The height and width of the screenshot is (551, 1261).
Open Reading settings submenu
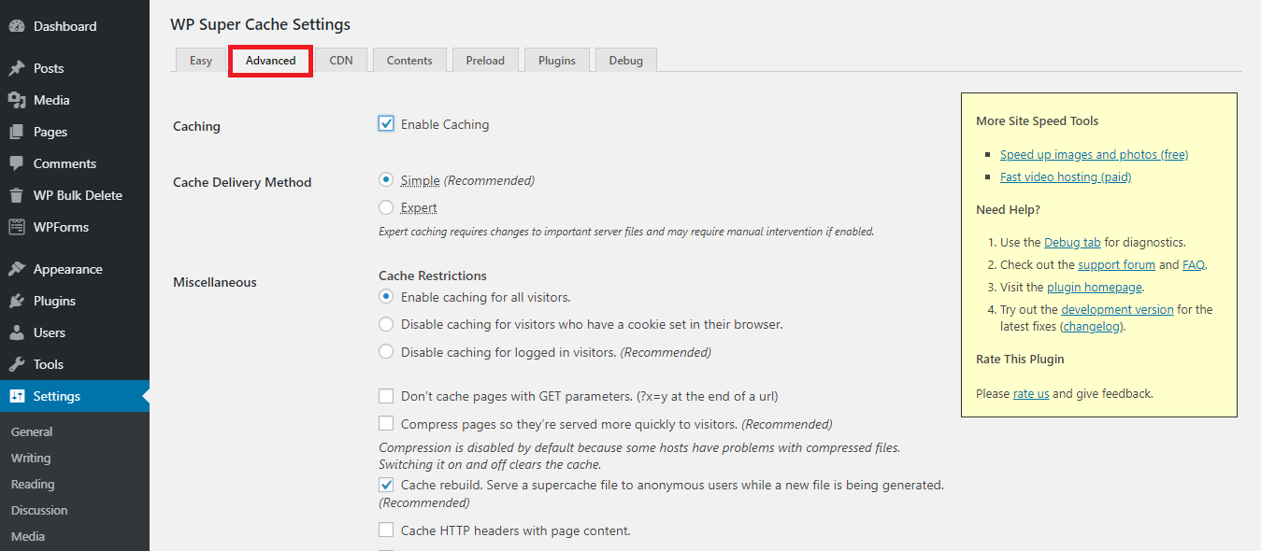pyautogui.click(x=33, y=484)
